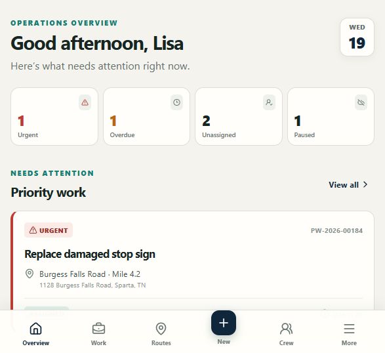This screenshot has height=353, width=385.
Task: Click the Urgent warning triangle icon
Action: pos(85,102)
